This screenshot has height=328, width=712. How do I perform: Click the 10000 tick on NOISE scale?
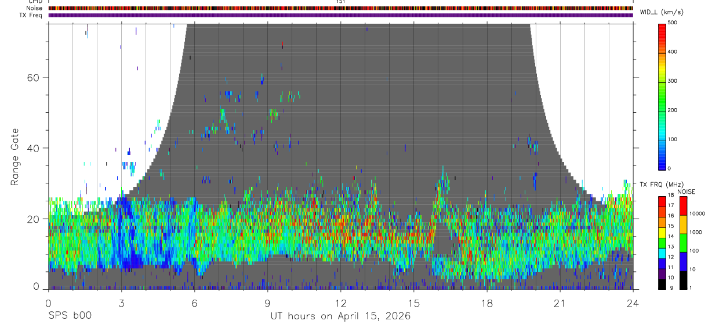[698, 214]
